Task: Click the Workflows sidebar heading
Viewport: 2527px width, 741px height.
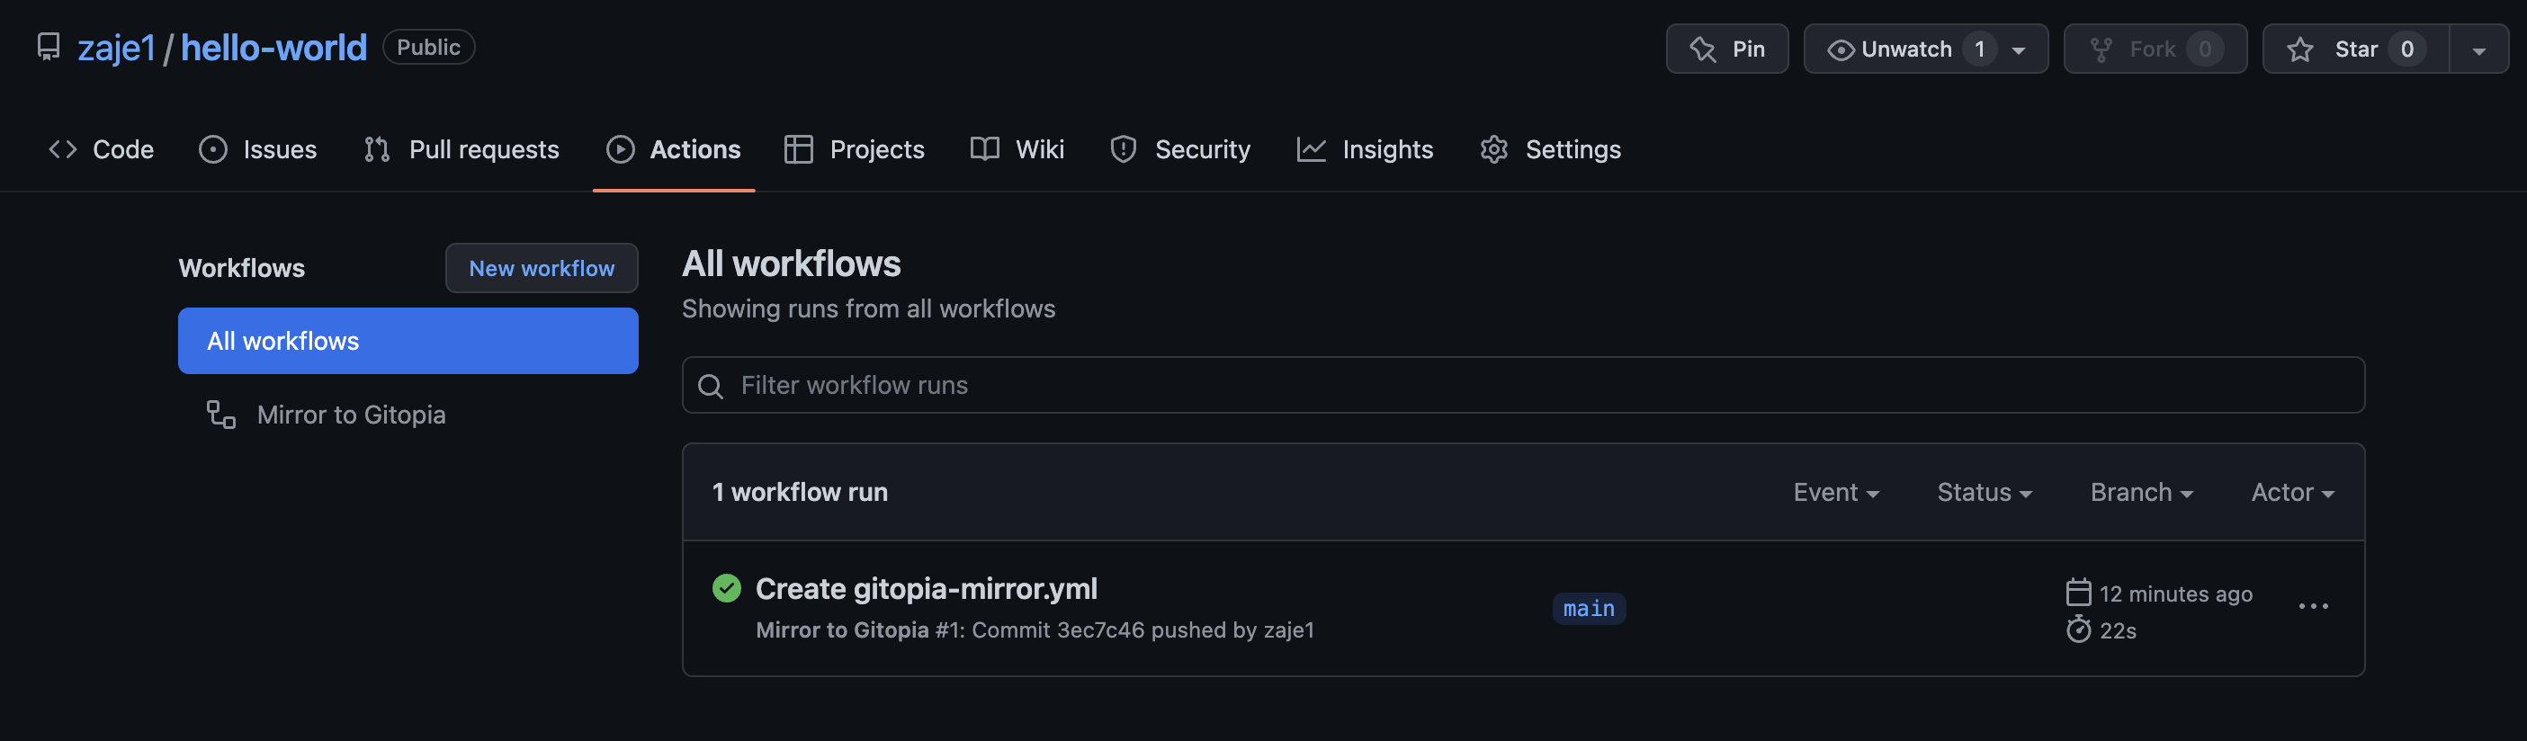Action: [241, 269]
